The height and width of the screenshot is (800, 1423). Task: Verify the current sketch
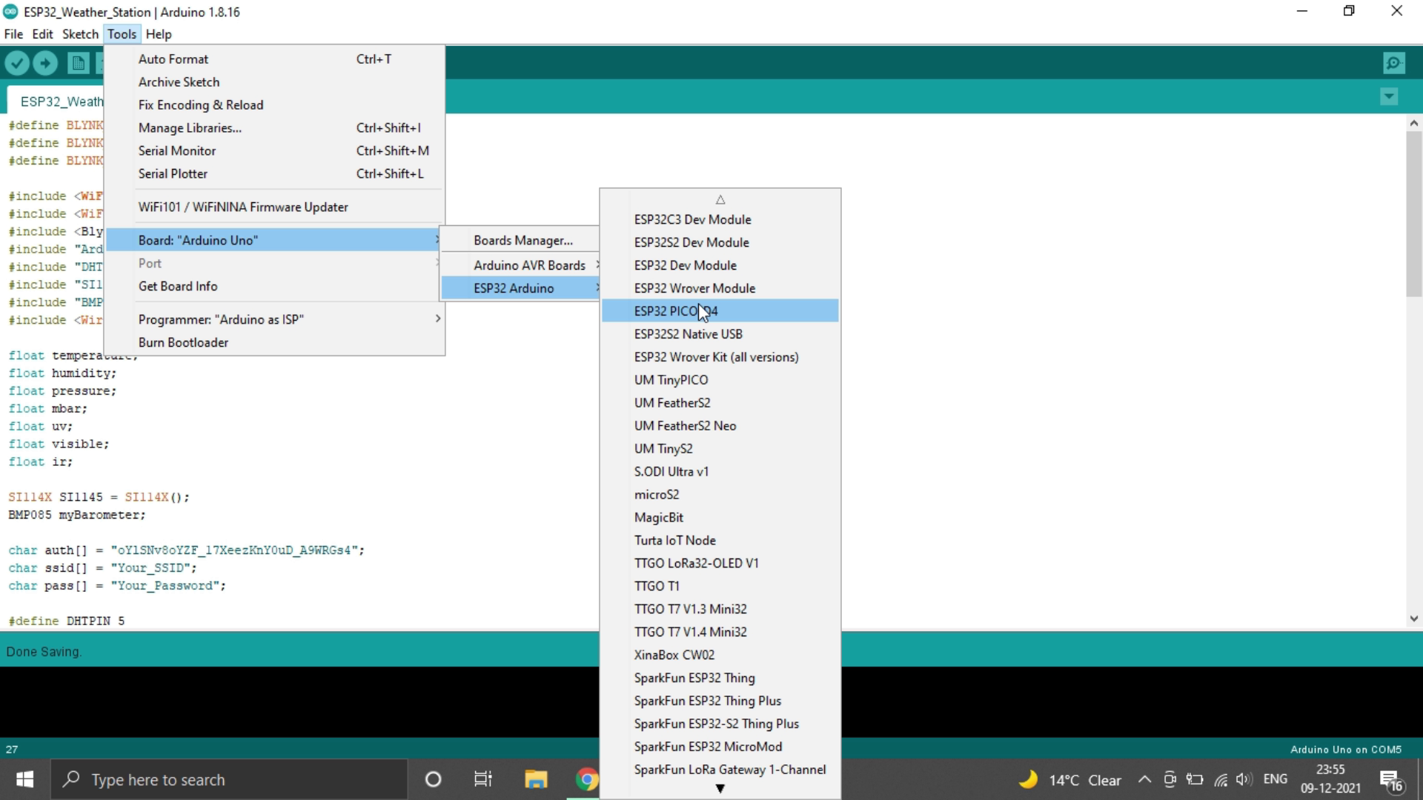tap(17, 63)
